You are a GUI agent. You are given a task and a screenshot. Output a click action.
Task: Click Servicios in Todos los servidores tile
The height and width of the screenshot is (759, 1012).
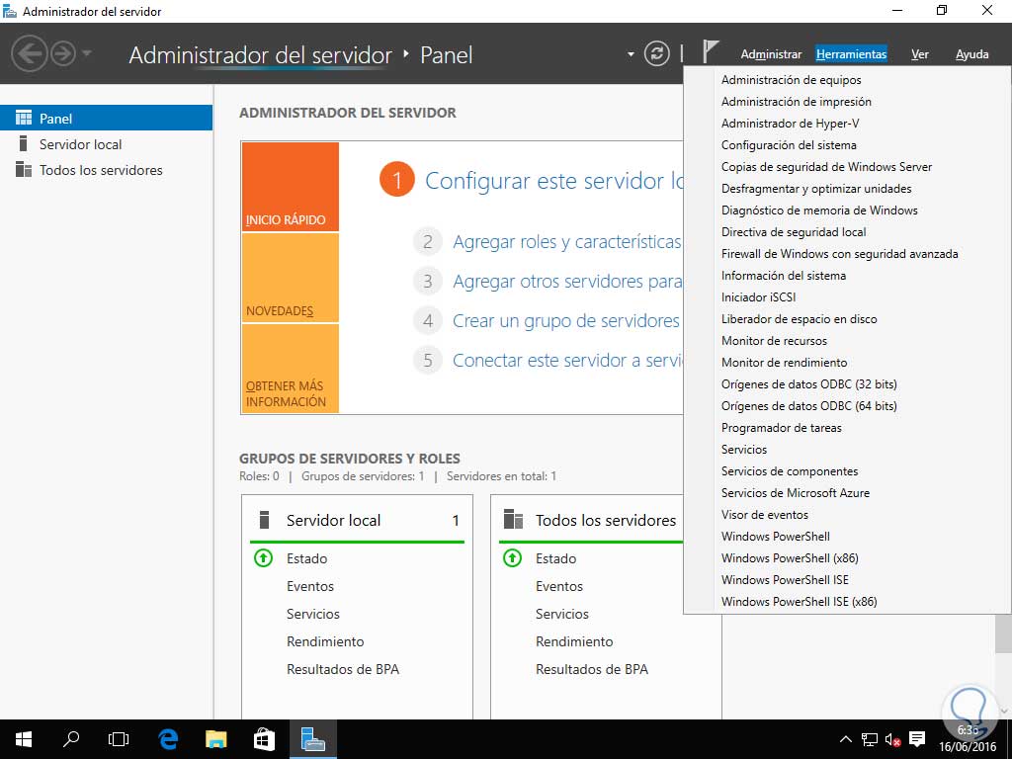(x=561, y=614)
